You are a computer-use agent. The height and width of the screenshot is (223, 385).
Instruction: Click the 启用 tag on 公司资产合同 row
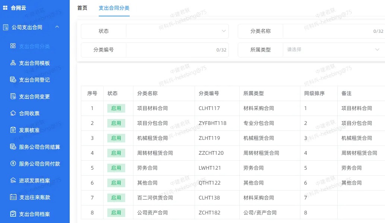(116, 213)
